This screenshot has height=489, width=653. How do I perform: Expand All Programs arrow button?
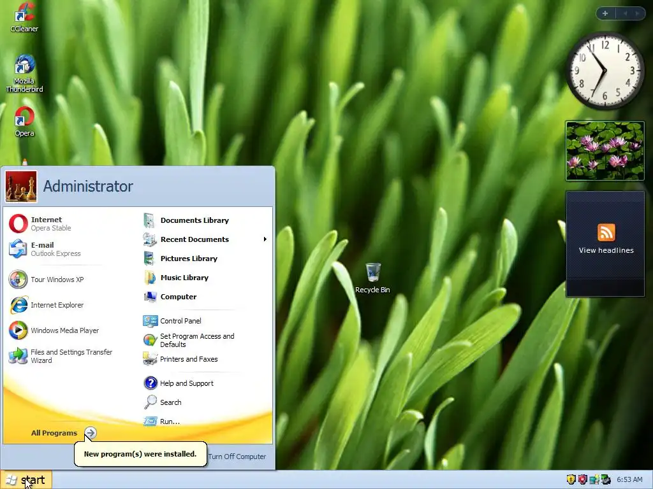coord(91,433)
